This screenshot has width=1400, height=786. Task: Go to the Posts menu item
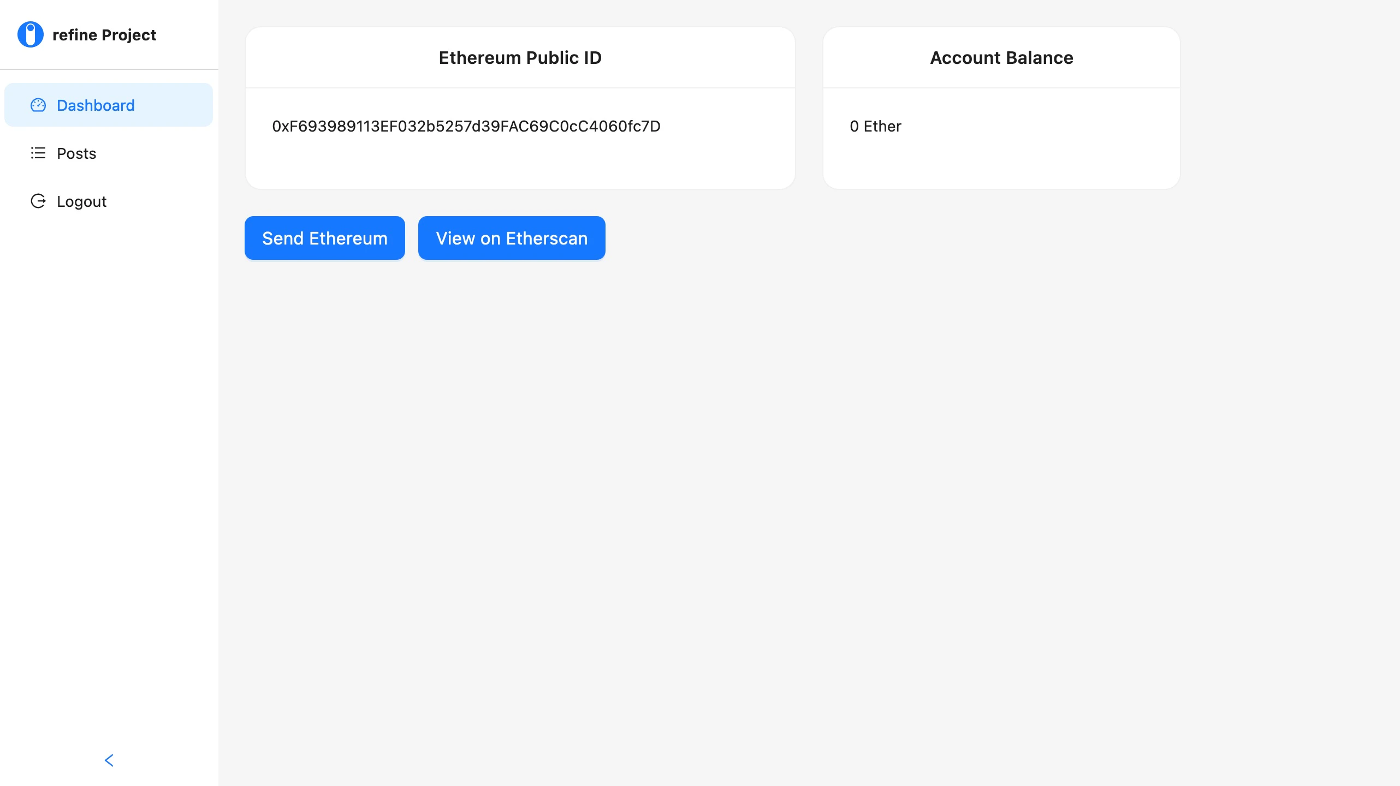coord(76,153)
